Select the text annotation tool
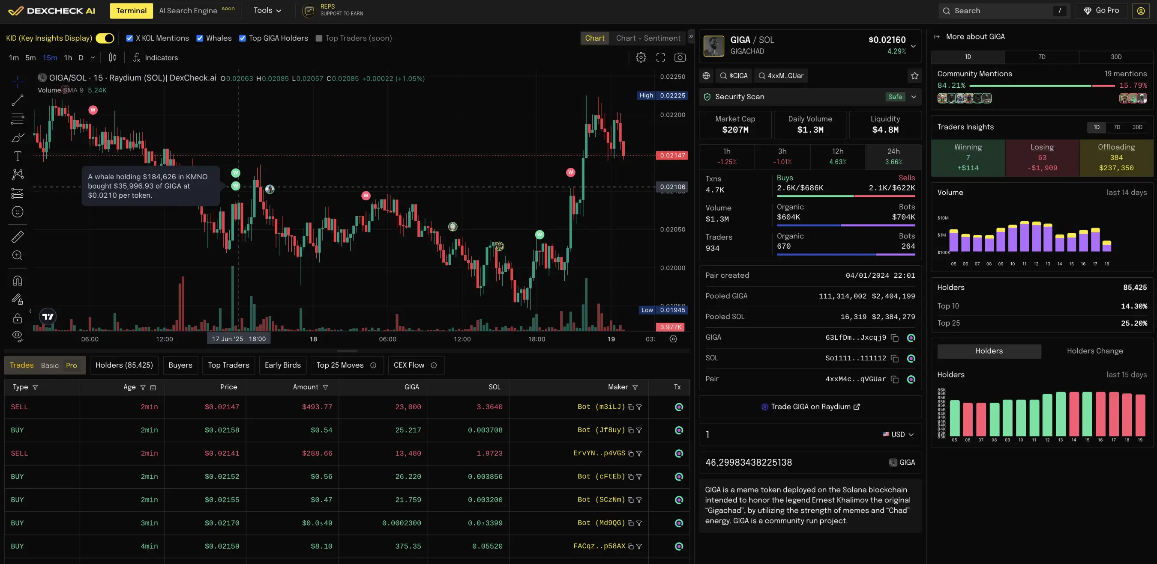 pos(17,156)
